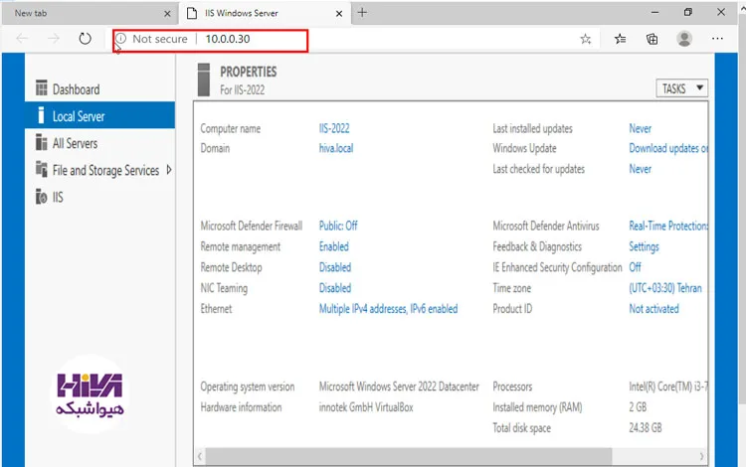Image resolution: width=746 pixels, height=467 pixels.
Task: Select Local Server in sidebar
Action: tap(99, 115)
